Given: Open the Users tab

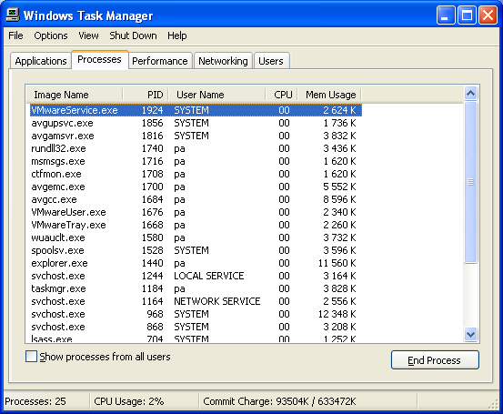Looking at the screenshot, I should [271, 61].
